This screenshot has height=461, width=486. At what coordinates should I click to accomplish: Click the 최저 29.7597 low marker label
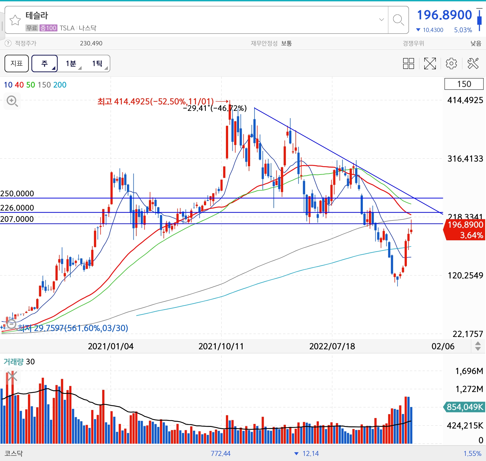coord(73,328)
